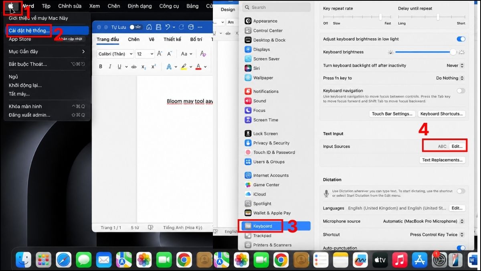Click the Home icon in Word title bar
Image resolution: width=481 pixels, height=271 pixels.
pyautogui.click(x=149, y=27)
